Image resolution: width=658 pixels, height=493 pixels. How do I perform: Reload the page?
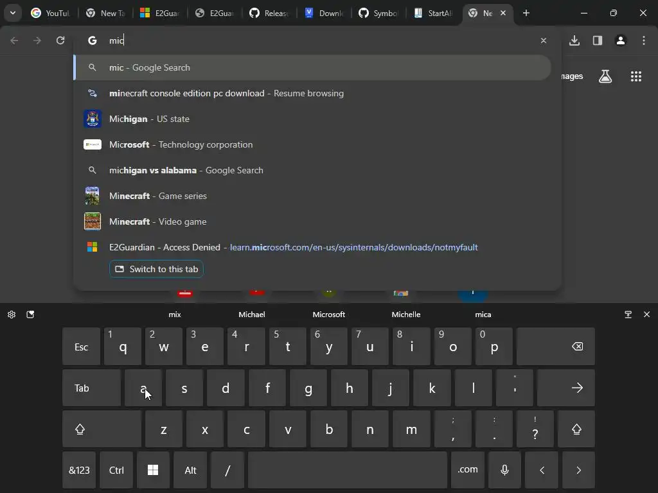pos(60,40)
